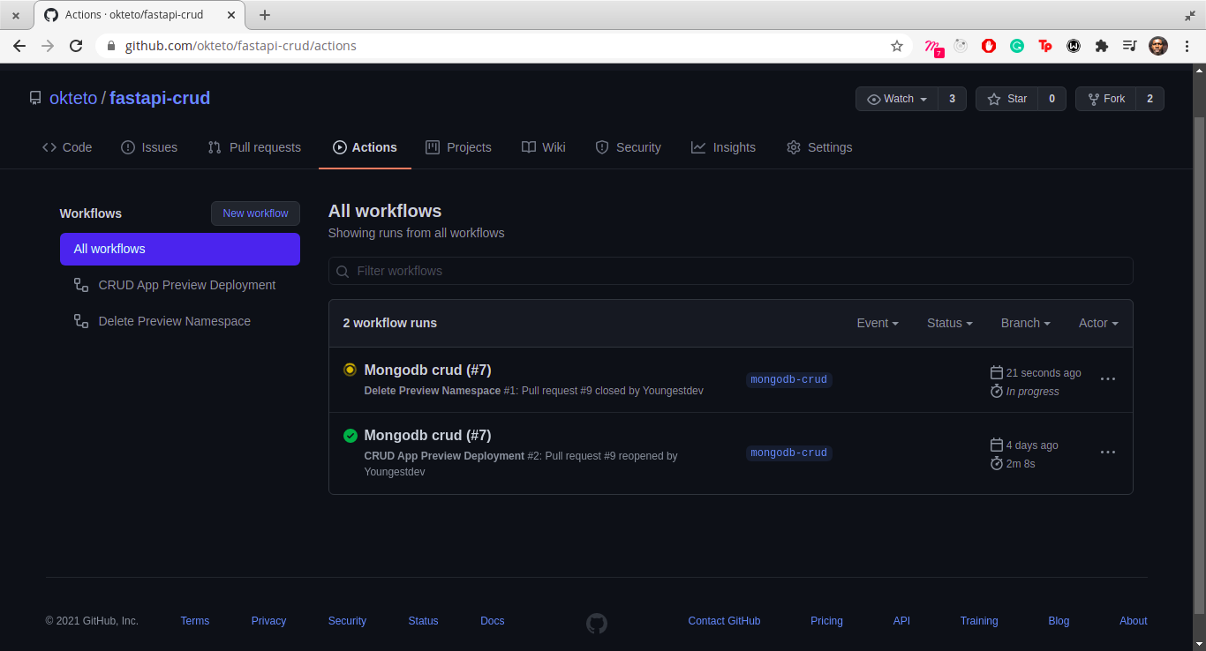Image resolution: width=1206 pixels, height=651 pixels.
Task: Open the Pricing footer link
Action: coord(826,621)
